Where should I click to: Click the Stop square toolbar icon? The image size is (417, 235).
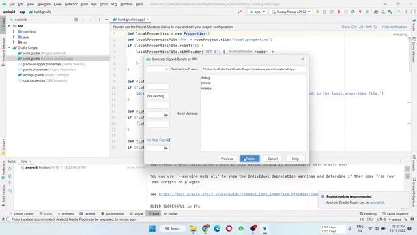tap(367, 12)
